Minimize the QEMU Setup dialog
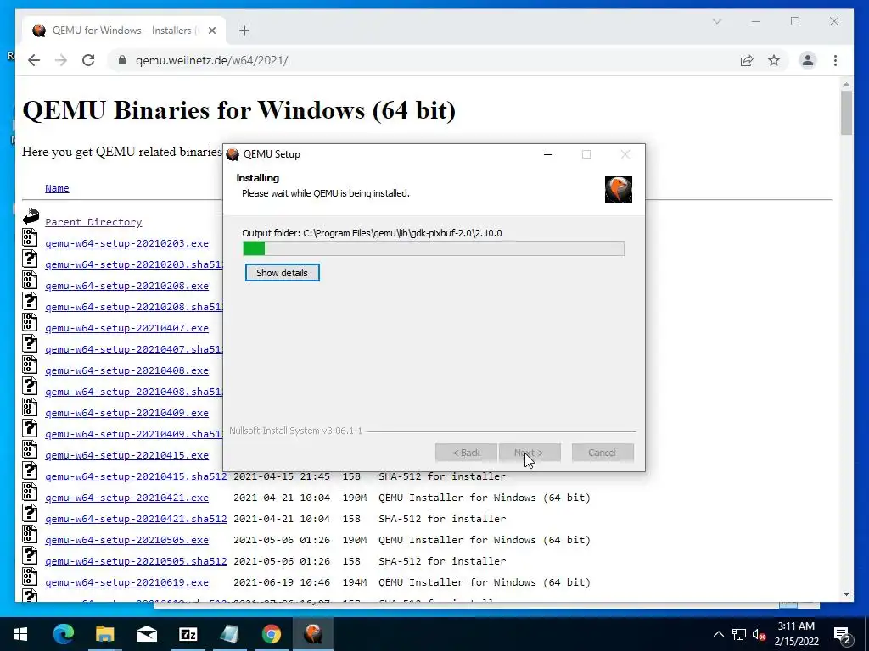Screen dimensions: 869x651 pos(548,154)
